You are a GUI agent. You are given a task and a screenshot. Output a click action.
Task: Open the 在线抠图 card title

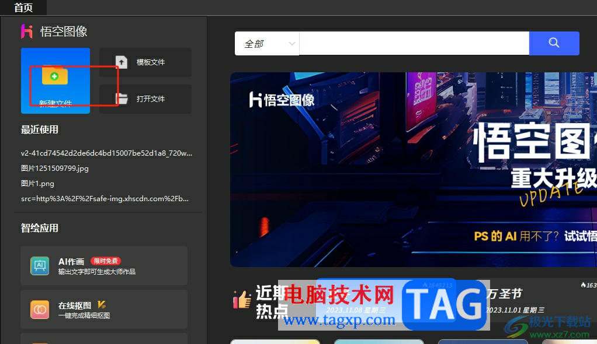point(75,306)
